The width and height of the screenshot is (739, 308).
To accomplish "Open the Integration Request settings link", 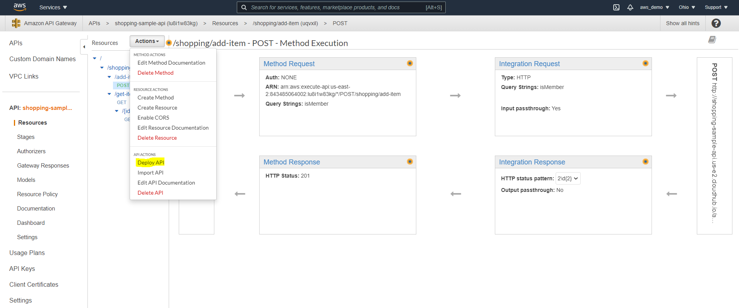I will pyautogui.click(x=529, y=64).
